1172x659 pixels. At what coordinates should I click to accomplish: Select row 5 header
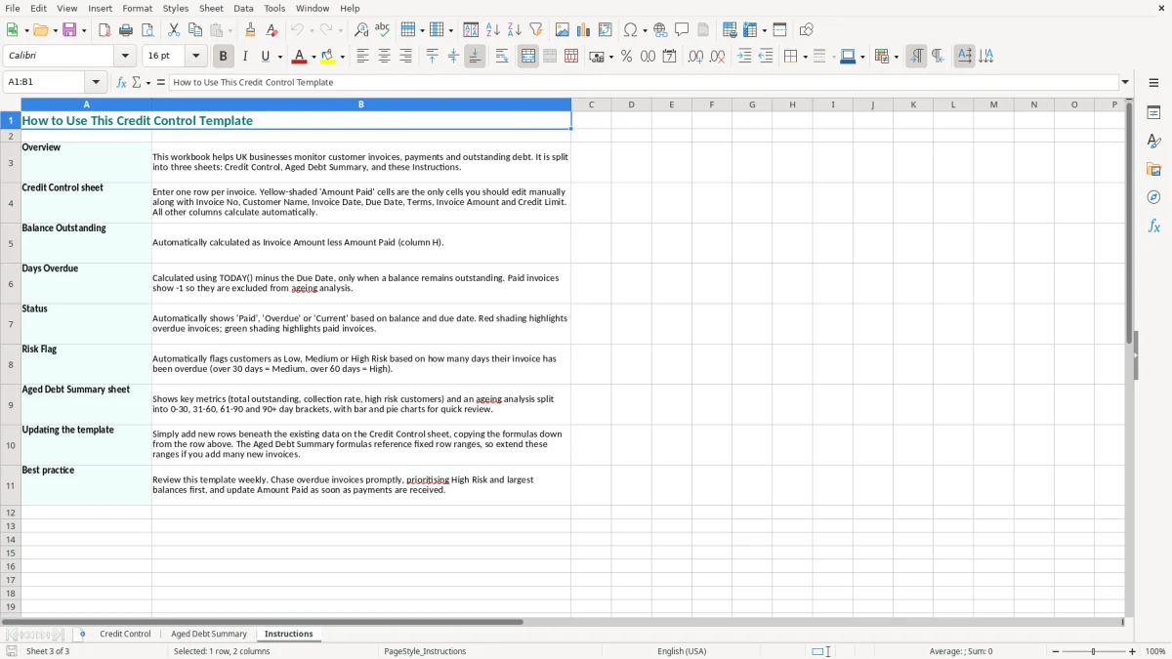pos(11,243)
